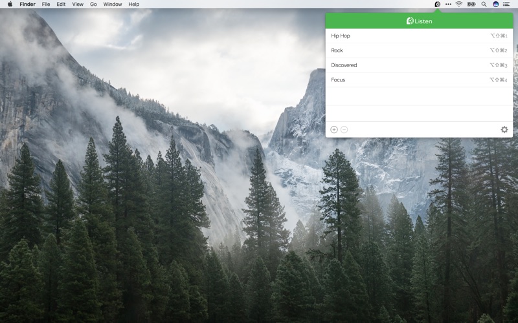Click the ⌥⇧⌘3 shortcut for Discovered
518x323 pixels.
(499, 65)
